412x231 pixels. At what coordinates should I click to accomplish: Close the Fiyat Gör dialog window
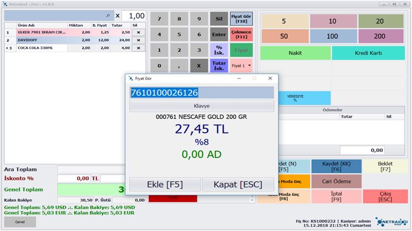click(270, 79)
